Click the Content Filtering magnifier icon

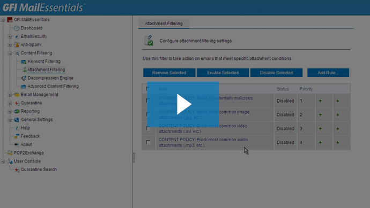17,53
